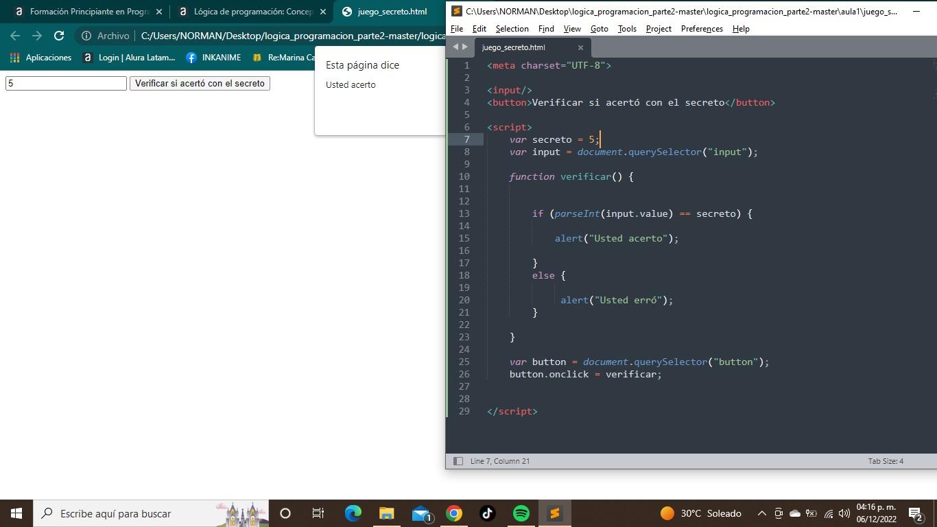Open the Find menu
Image resolution: width=937 pixels, height=527 pixels.
pyautogui.click(x=546, y=29)
